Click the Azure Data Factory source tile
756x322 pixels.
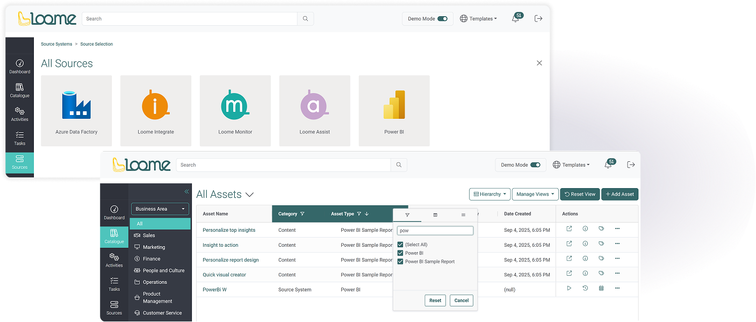click(76, 110)
